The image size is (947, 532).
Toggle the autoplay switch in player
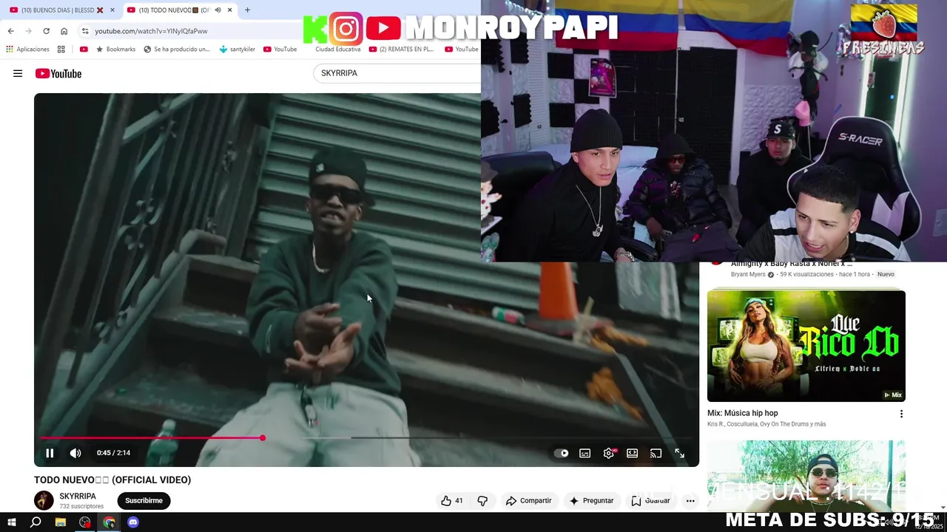click(562, 453)
